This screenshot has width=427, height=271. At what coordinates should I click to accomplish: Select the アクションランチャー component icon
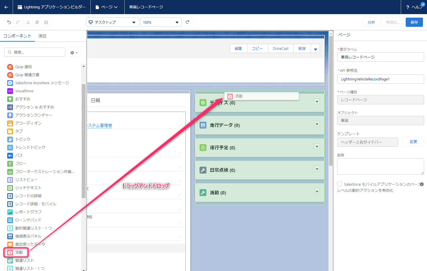click(x=10, y=115)
